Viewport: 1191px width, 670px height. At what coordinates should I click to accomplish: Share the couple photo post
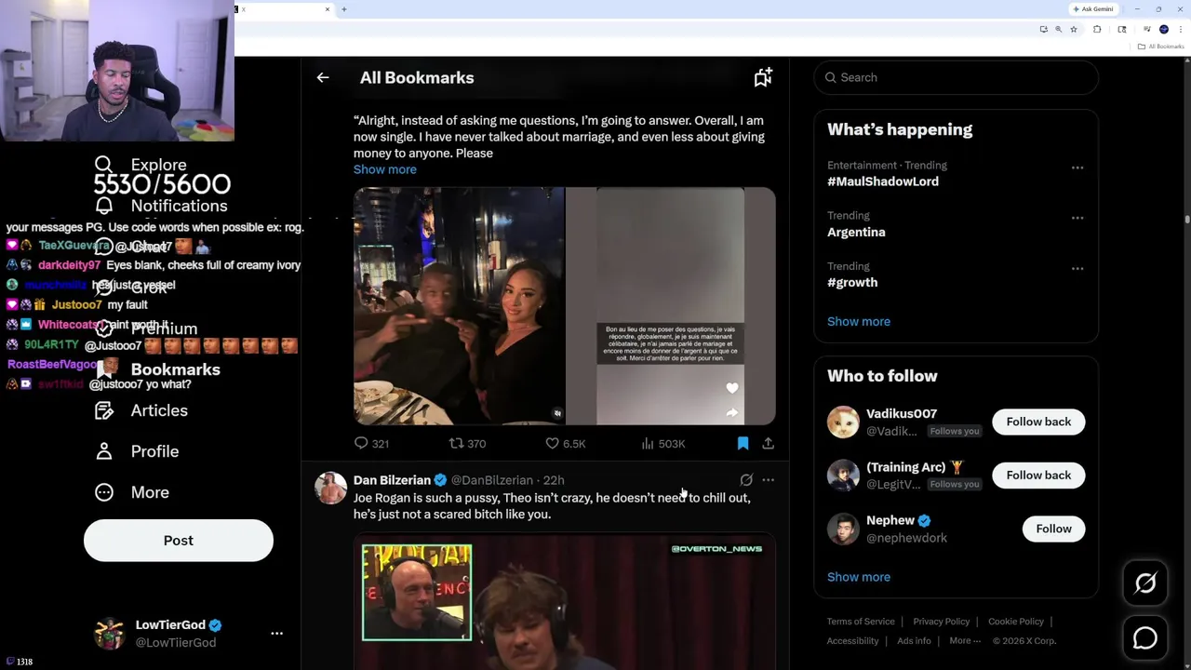coord(768,444)
